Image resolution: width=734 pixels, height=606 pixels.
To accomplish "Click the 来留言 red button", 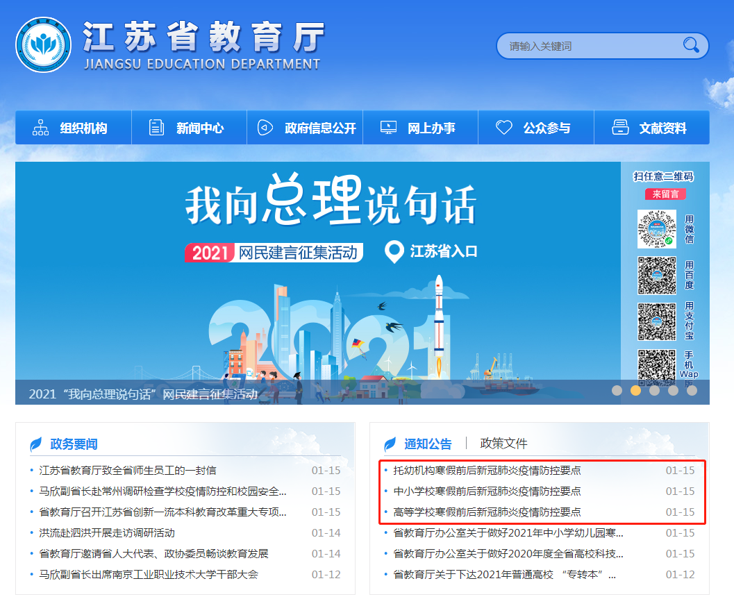I will point(665,194).
